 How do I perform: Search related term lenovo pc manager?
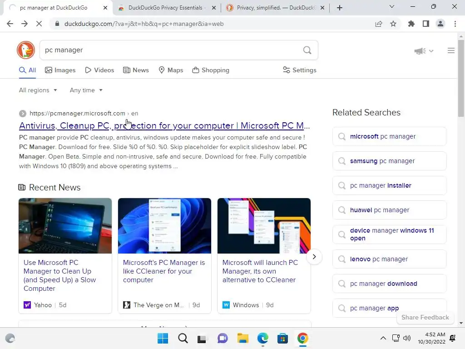389,259
